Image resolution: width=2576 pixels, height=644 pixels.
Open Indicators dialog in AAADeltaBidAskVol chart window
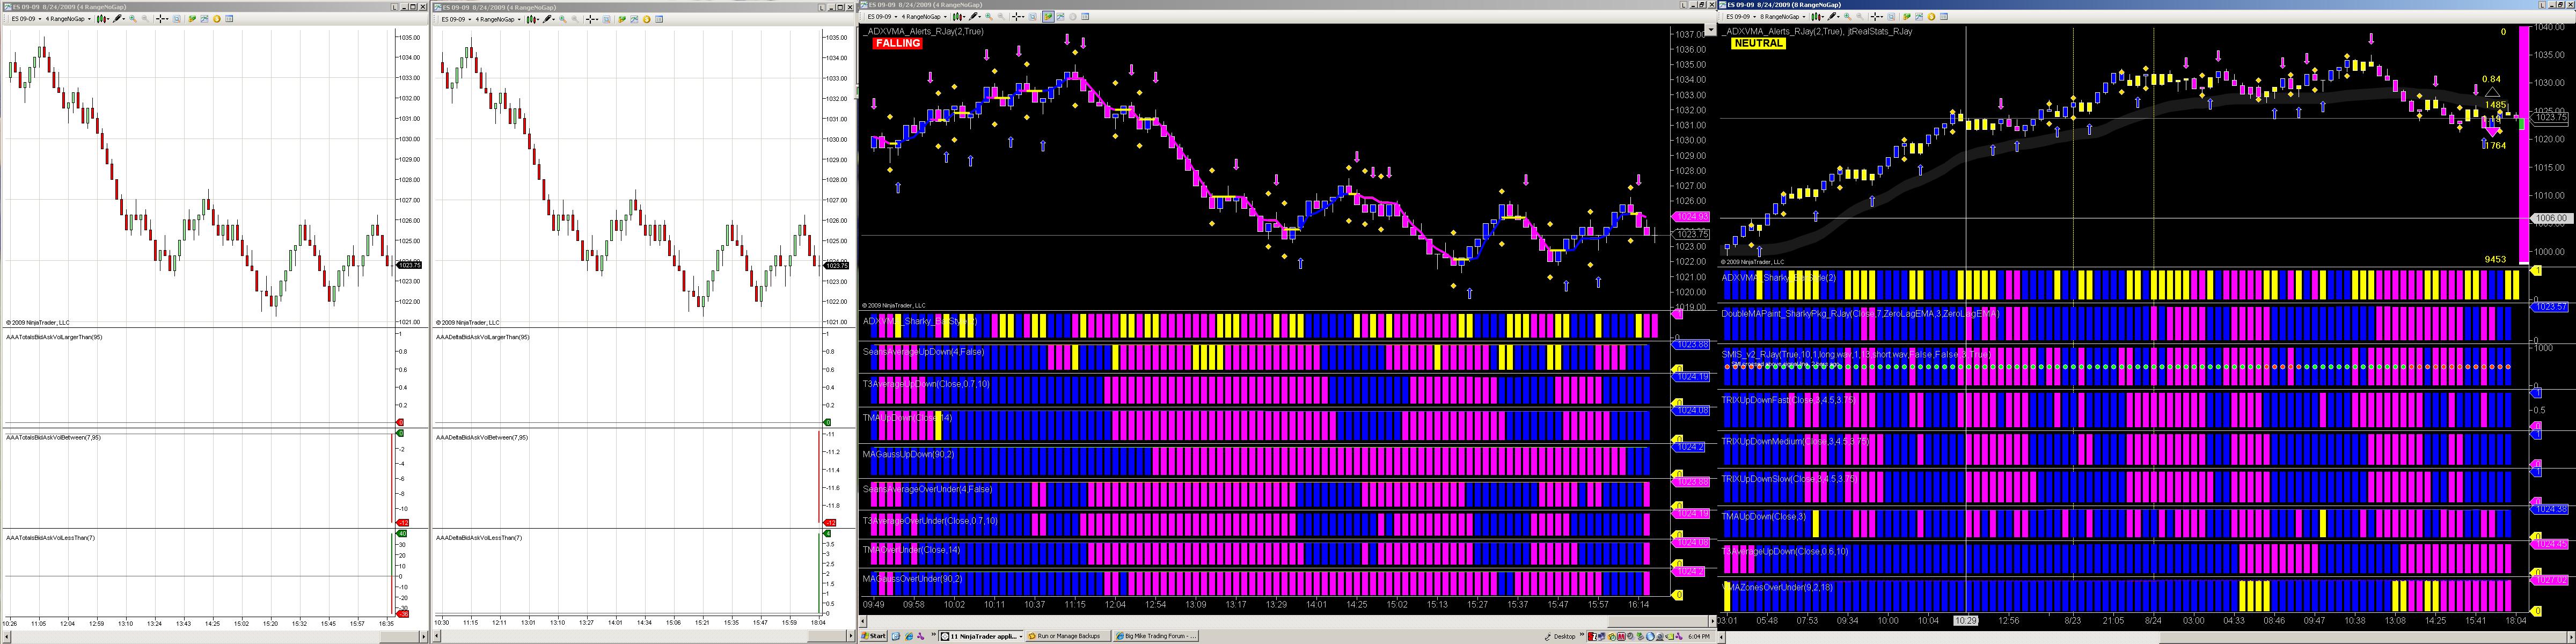(634, 19)
